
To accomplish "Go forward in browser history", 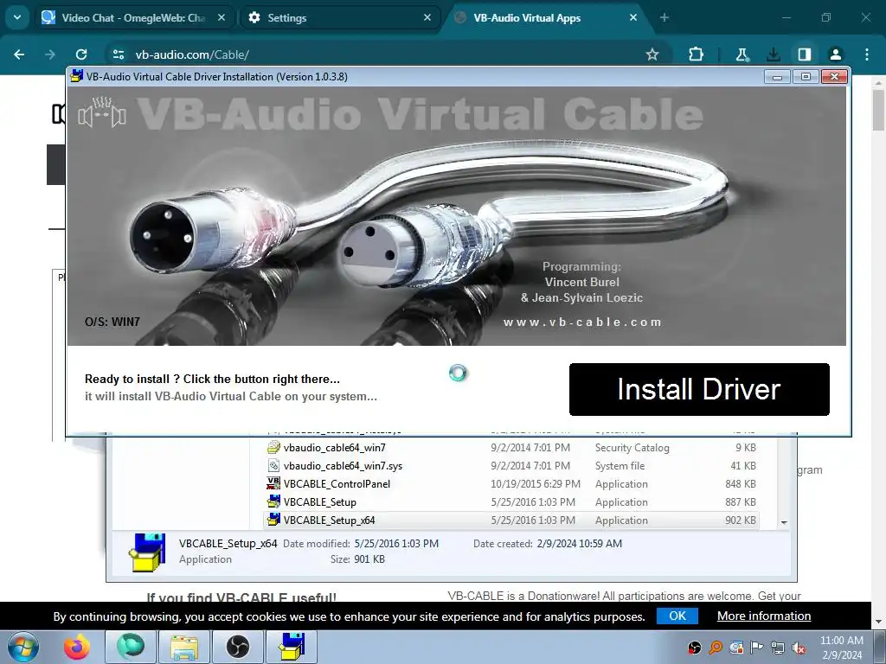I will point(50,54).
